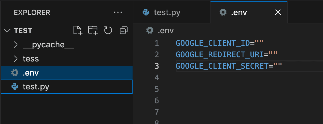Select the .env editor tab
Screen dimensions: 323x124
pos(249,12)
